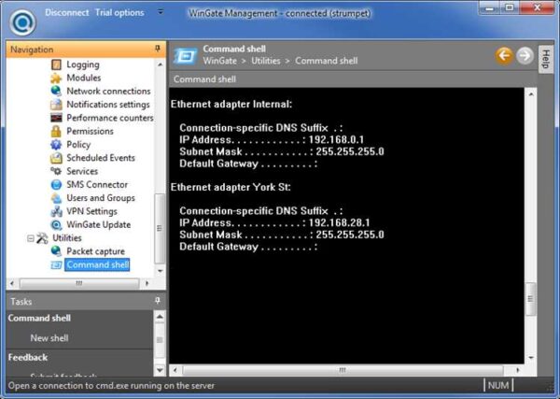Screen dimensions: 560x399
Task: Open the vertical Help side tab
Action: click(x=545, y=59)
